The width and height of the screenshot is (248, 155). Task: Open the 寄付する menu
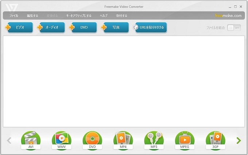click(x=121, y=16)
